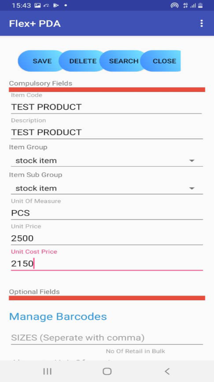Focus the Unit Of Measure PCS field

(107, 213)
